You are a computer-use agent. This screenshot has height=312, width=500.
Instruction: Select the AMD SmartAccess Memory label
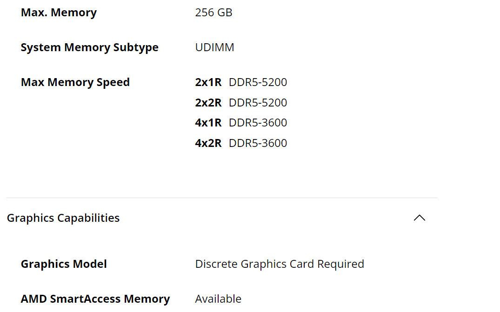(95, 299)
